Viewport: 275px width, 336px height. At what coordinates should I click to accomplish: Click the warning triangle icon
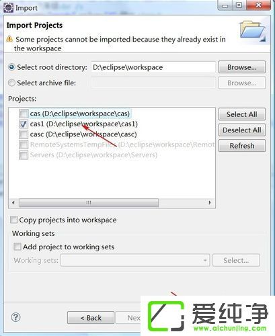[9, 39]
